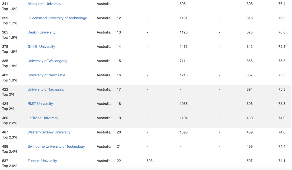Click 'Top 1.7%' under rank 355
This screenshot has width=292, height=170.
pyautogui.click(x=10, y=23)
